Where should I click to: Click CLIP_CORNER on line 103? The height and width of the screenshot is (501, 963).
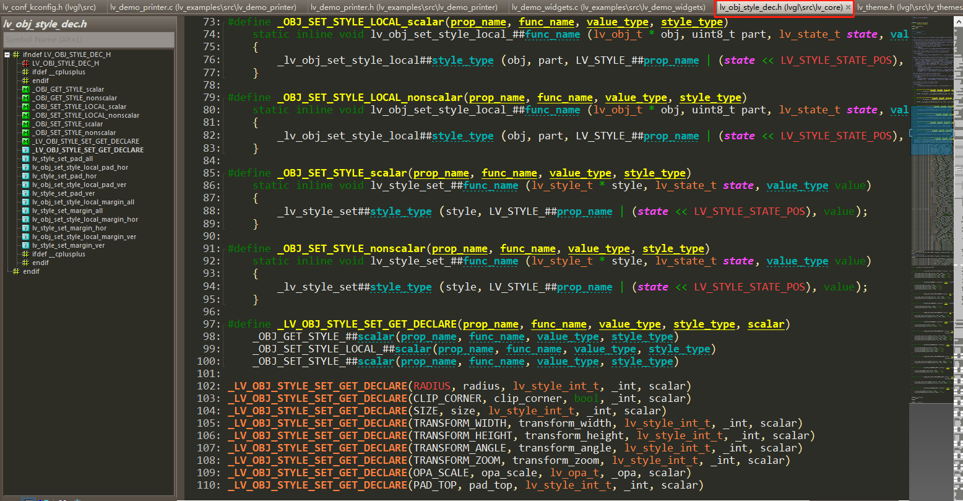447,398
